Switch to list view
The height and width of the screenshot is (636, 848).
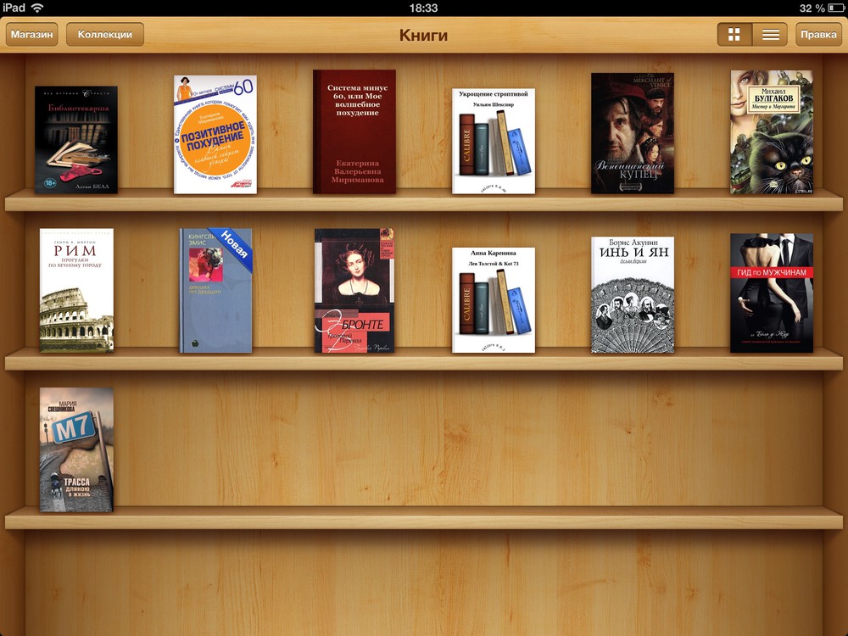770,35
